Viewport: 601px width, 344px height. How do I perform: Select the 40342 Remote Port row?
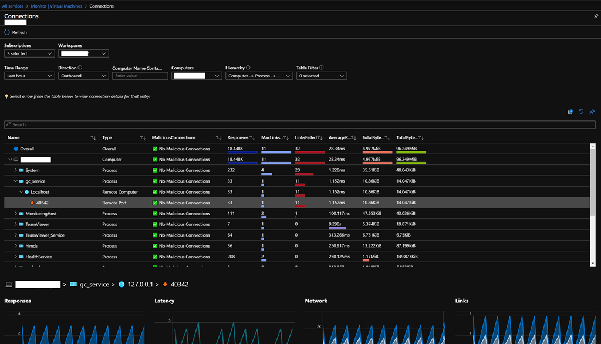pos(42,203)
